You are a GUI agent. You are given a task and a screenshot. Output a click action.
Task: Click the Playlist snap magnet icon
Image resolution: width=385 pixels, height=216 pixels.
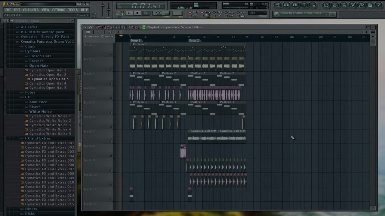coord(91,27)
